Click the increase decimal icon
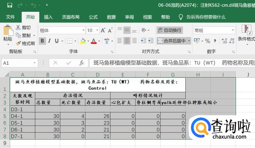Image resolution: width=255 pixels, height=148 pixels. (x=224, y=41)
